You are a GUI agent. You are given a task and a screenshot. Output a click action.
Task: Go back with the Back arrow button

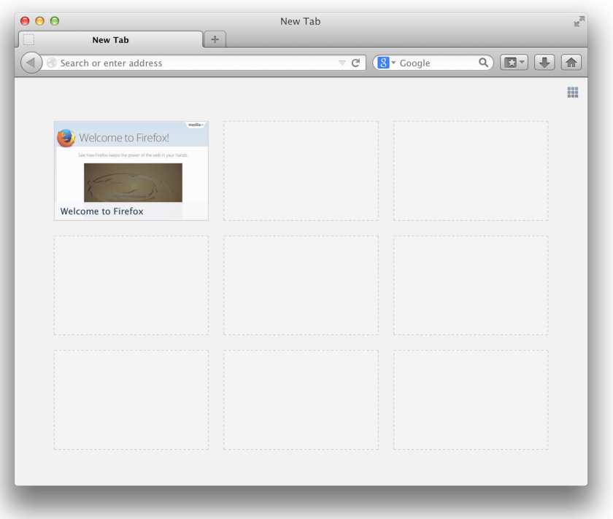pos(31,63)
